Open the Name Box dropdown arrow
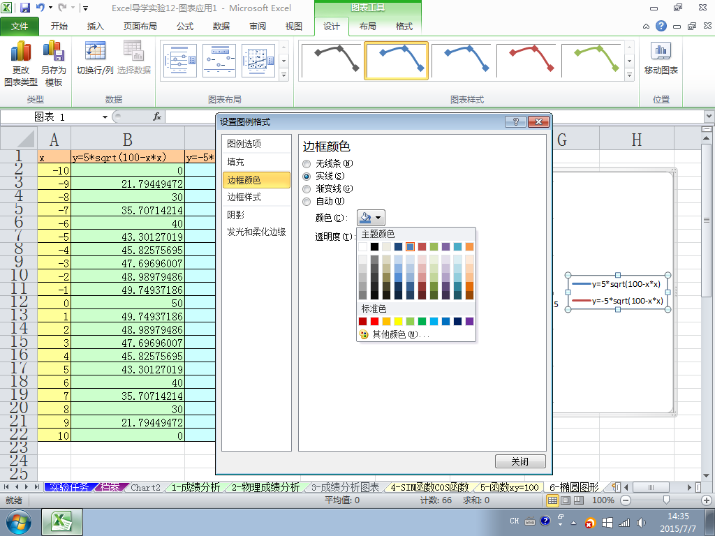715x536 pixels. click(105, 117)
